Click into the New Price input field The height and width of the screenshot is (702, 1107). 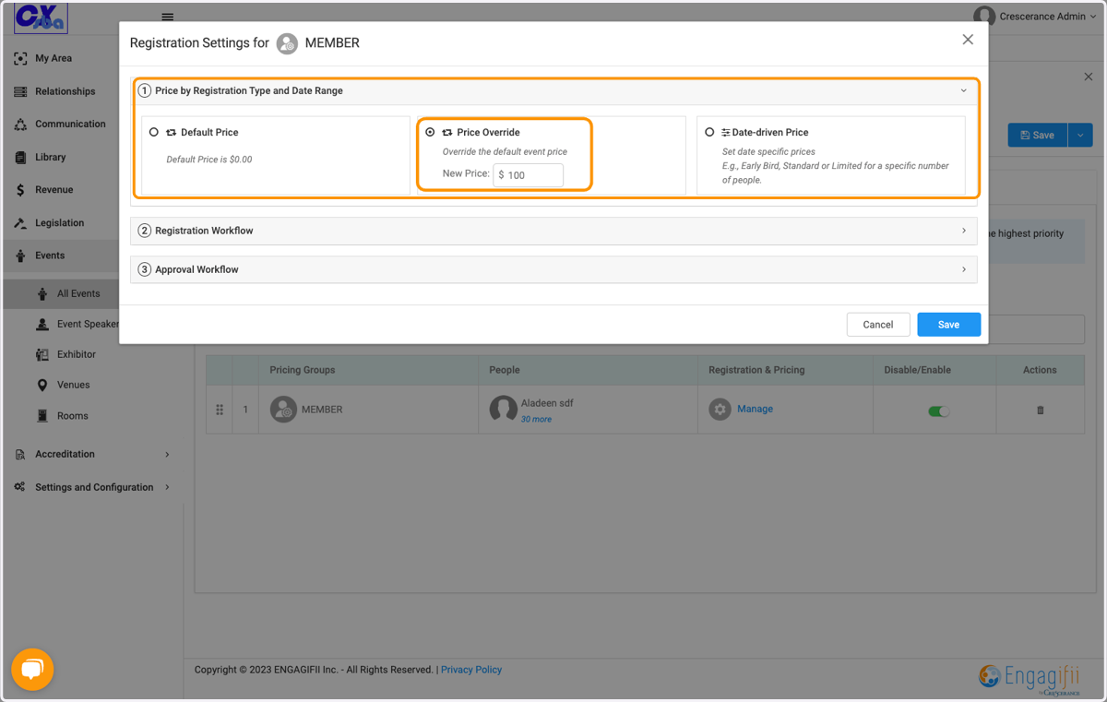coord(529,174)
